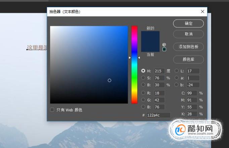Click the K field showing 28
The width and height of the screenshot is (229, 148).
point(192,114)
